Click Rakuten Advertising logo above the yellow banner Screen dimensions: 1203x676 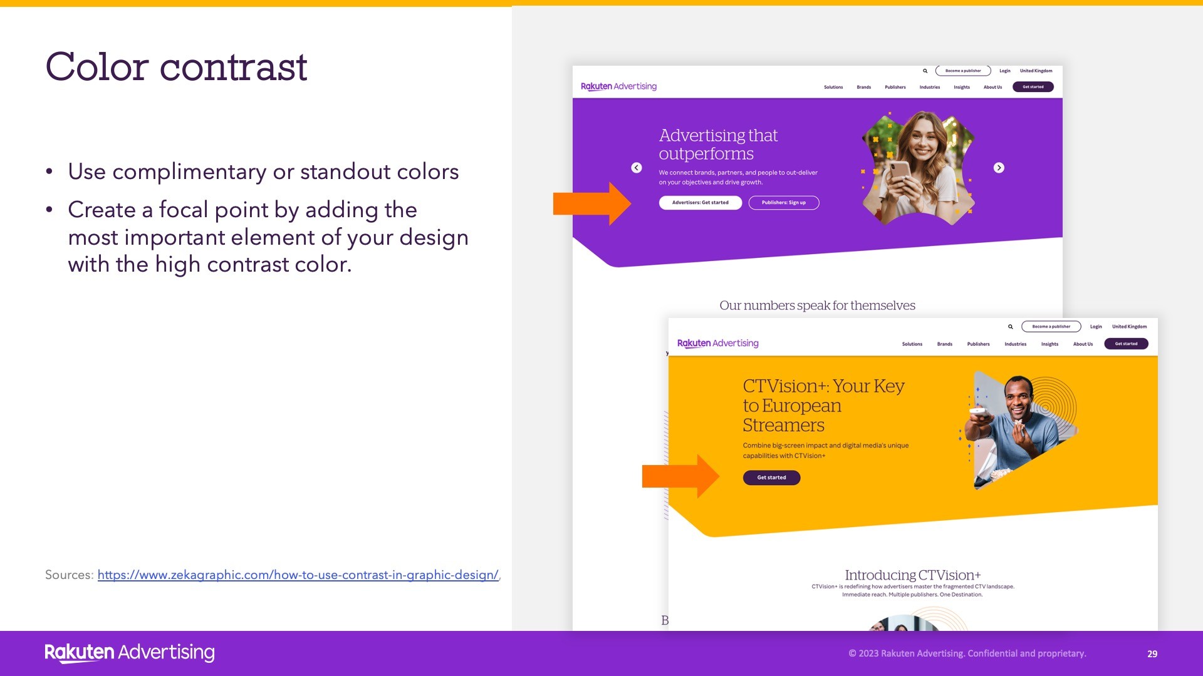[x=717, y=343]
